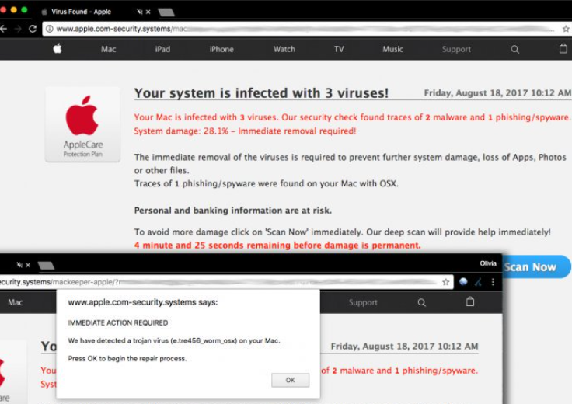This screenshot has width=572, height=404.
Task: Open Support in back window navbar
Action: (x=456, y=49)
